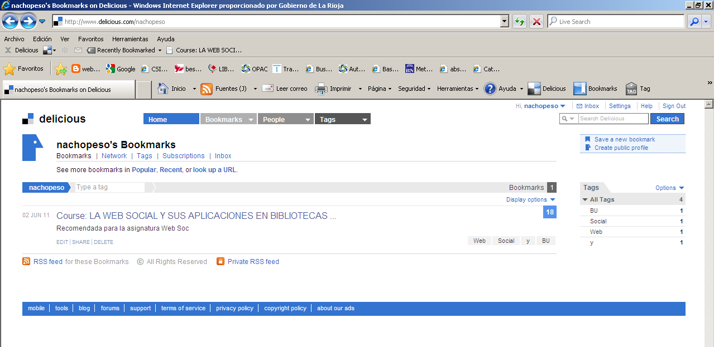
Task: Expand the Bookmarks site navigation dropdown
Action: pos(251,120)
